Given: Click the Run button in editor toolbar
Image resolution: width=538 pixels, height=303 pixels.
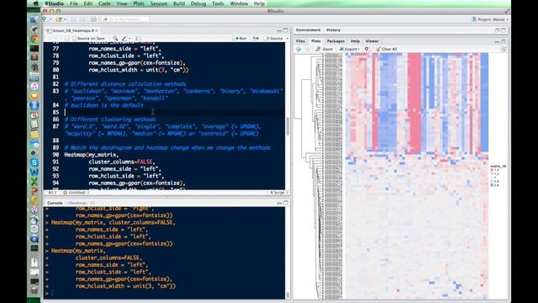Looking at the screenshot, I should 240,39.
